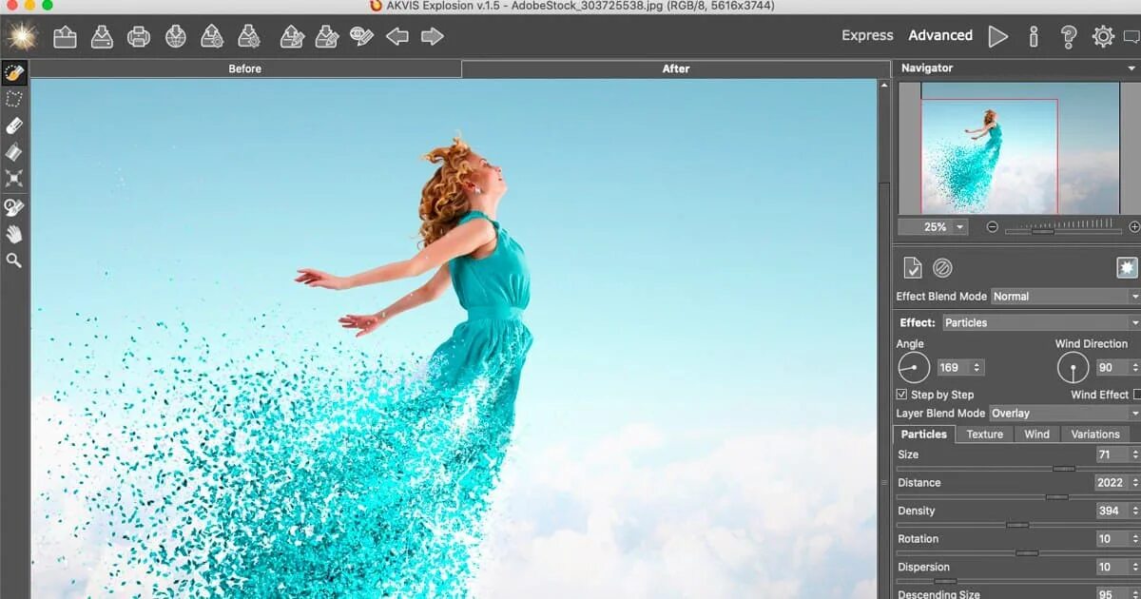Undo the last action with left arrow
This screenshot has height=599, width=1141.
(x=397, y=37)
